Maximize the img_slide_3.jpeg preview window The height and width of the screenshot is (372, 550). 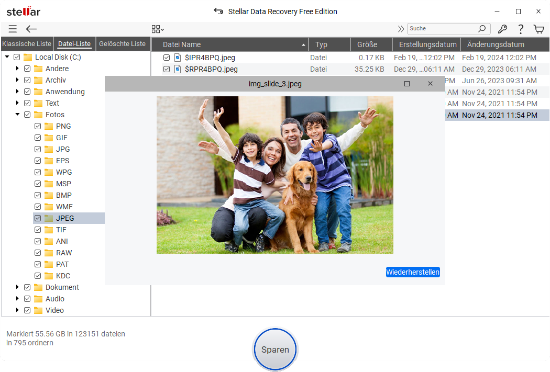(407, 84)
